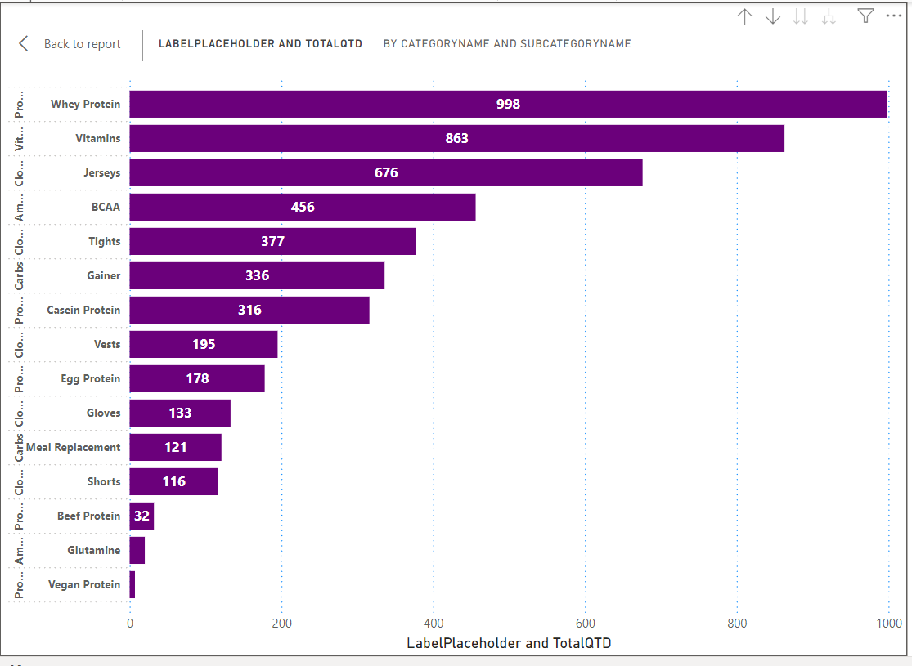The height and width of the screenshot is (666, 912).
Task: Click the Vests bar showing 195
Action: 204,344
